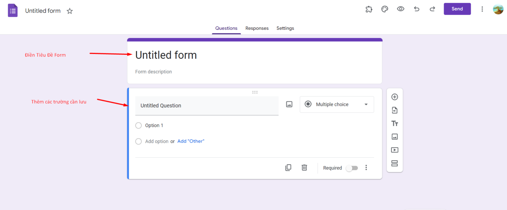Open the theme customization palette
This screenshot has height=210, width=507.
(385, 9)
